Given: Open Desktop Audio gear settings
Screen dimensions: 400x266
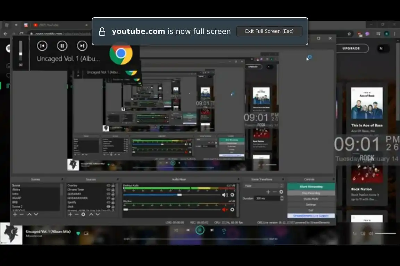Looking at the screenshot, I should 232,195.
